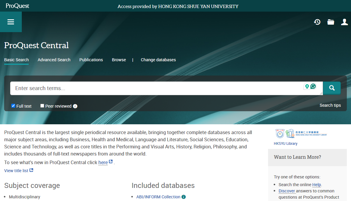This screenshot has height=201, width=351.
Task: Open the ABI/INFORM Collection database link
Action: click(158, 197)
